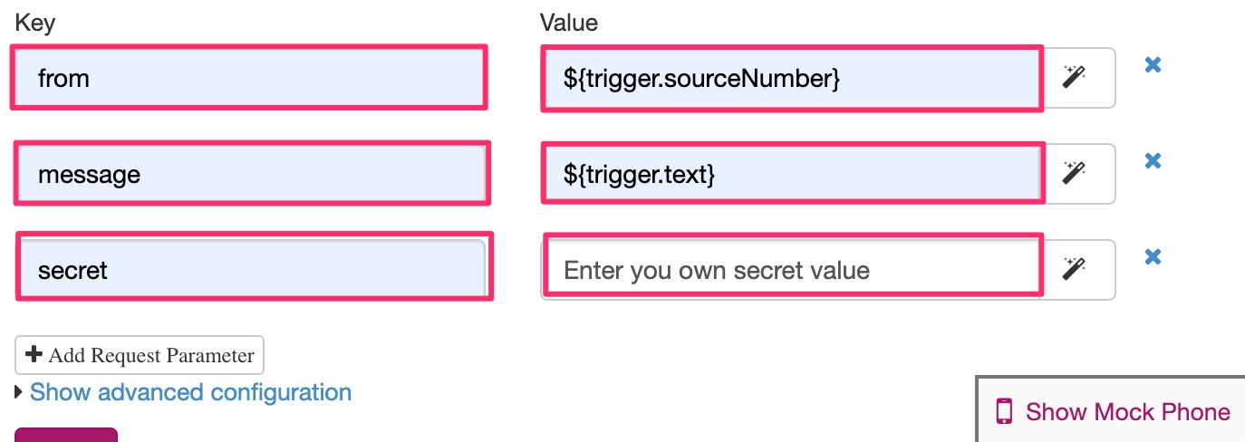Viewport: 1245px width, 442px height.
Task: Focus the secret key field
Action: 253,269
